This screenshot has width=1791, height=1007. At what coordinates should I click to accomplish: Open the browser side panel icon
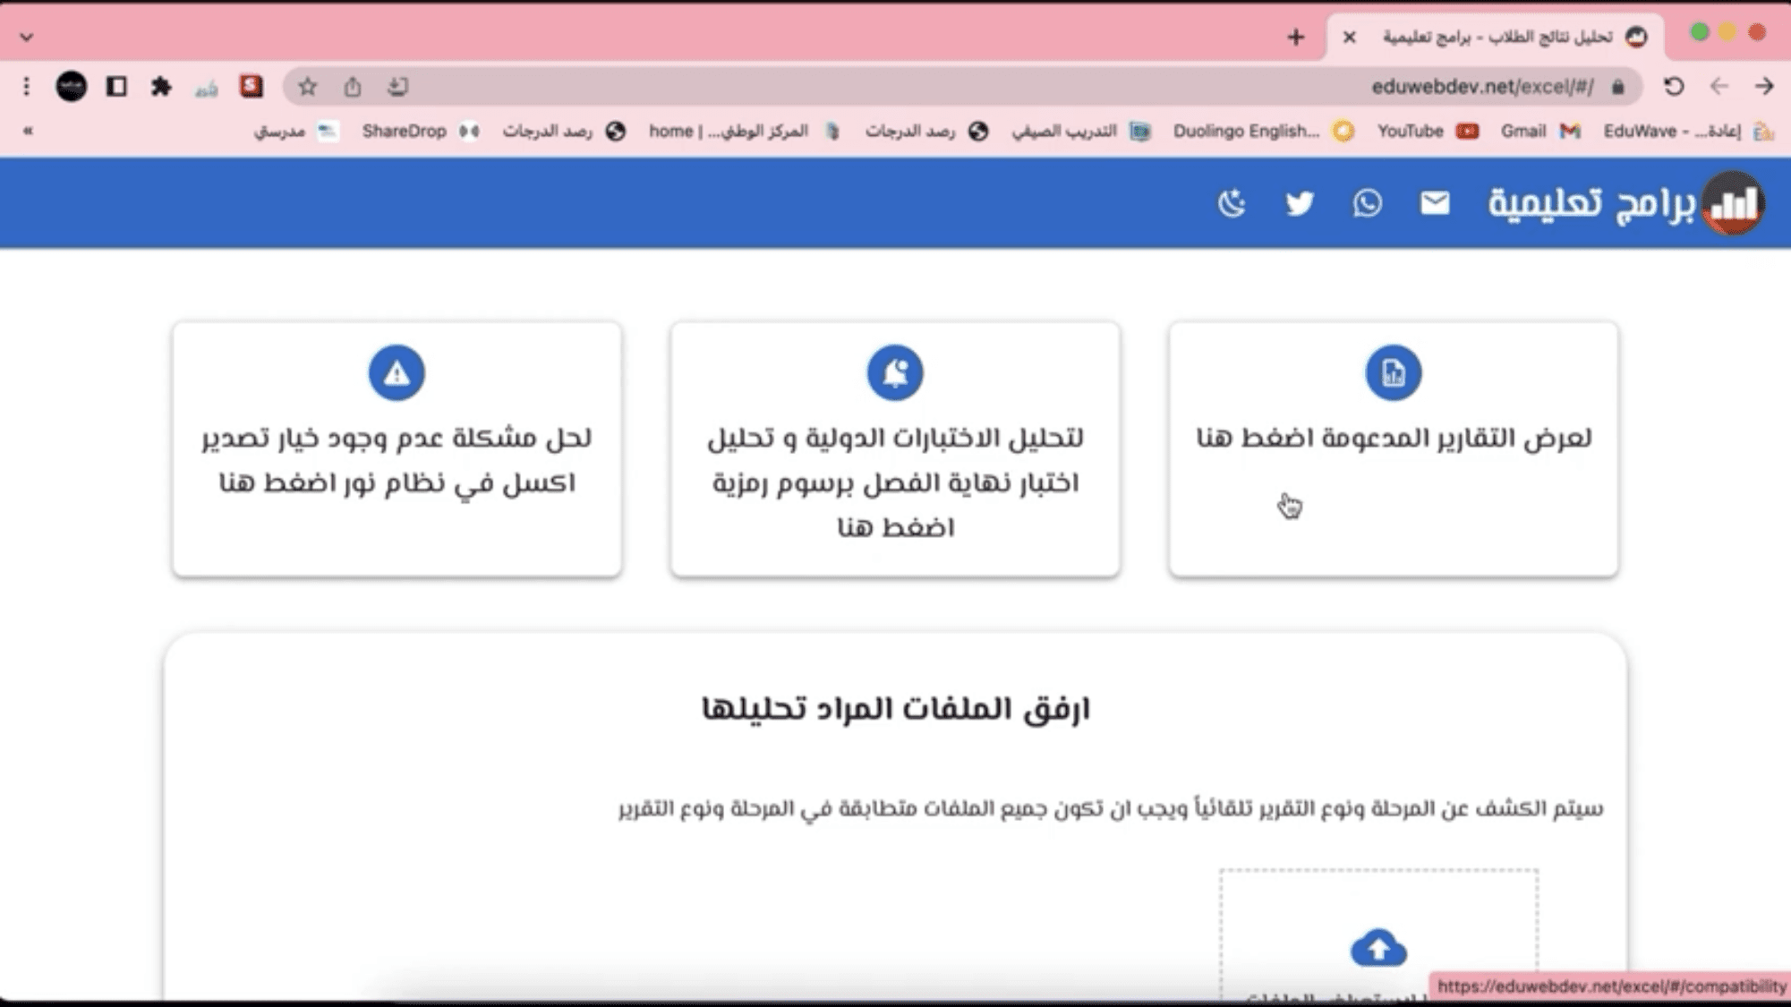116,86
